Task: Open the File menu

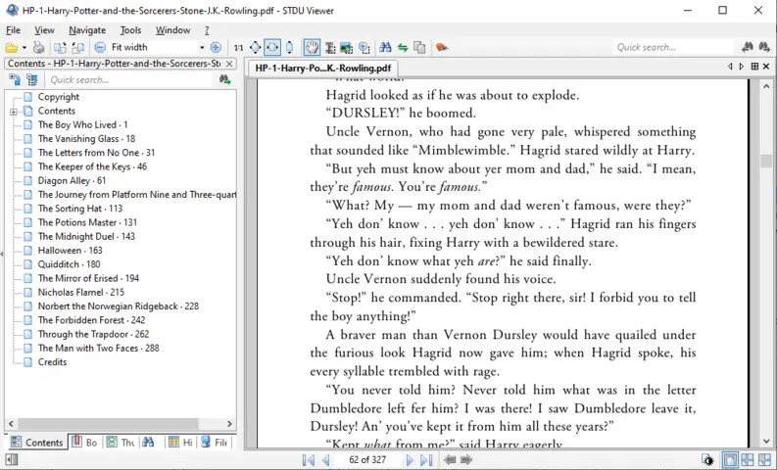Action: (13, 30)
